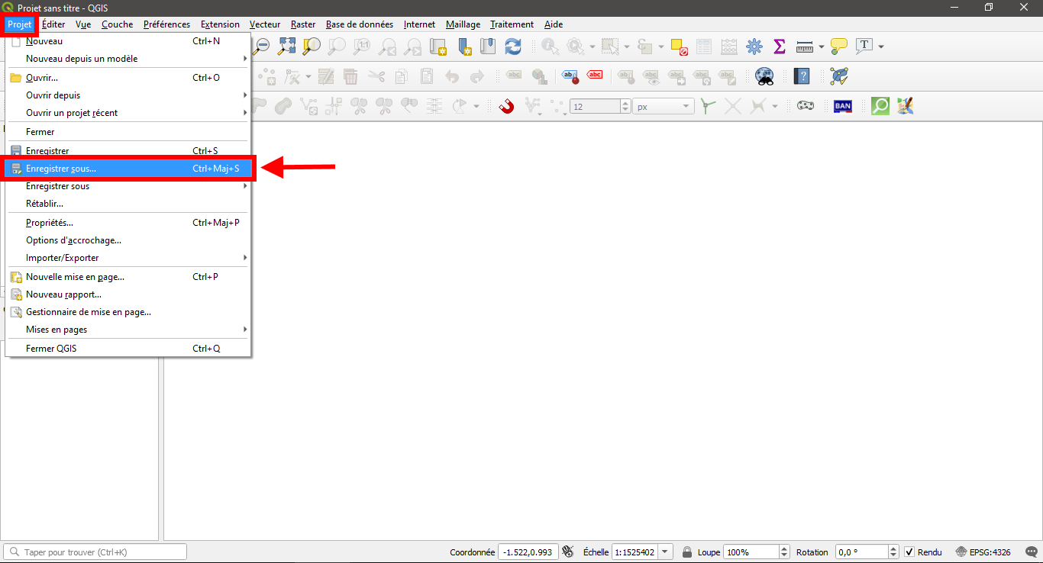
Task: Expand Ouvrir un projet récent submenu
Action: click(128, 113)
